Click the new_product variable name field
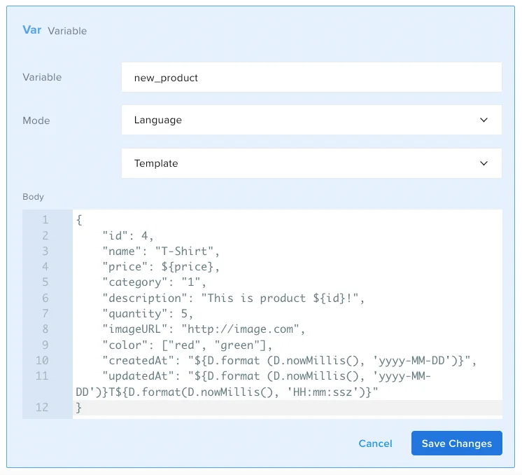Viewport: 522px width, 475px height. 311,78
